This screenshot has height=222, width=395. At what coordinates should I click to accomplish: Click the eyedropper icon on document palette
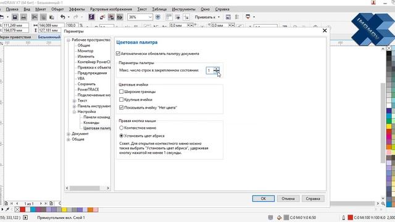click(x=7, y=210)
